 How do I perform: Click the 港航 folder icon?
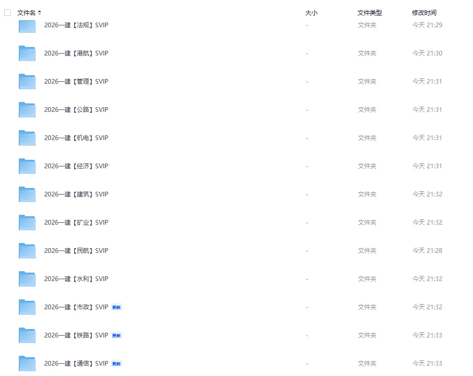pos(27,54)
